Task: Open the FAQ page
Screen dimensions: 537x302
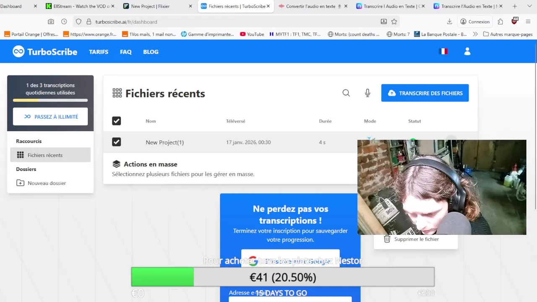Action: [x=126, y=52]
